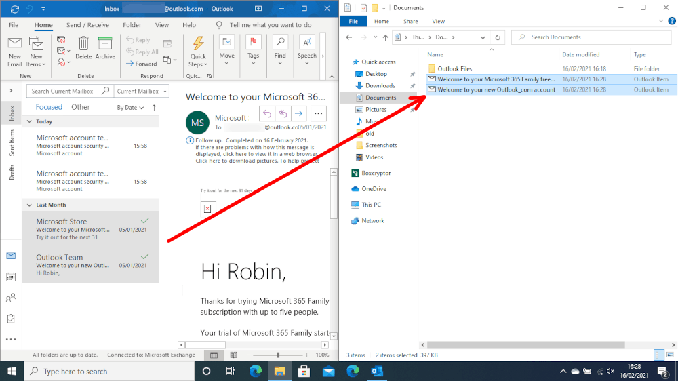This screenshot has width=678, height=381.
Task: Open Microsoft Store from the taskbar
Action: click(304, 371)
